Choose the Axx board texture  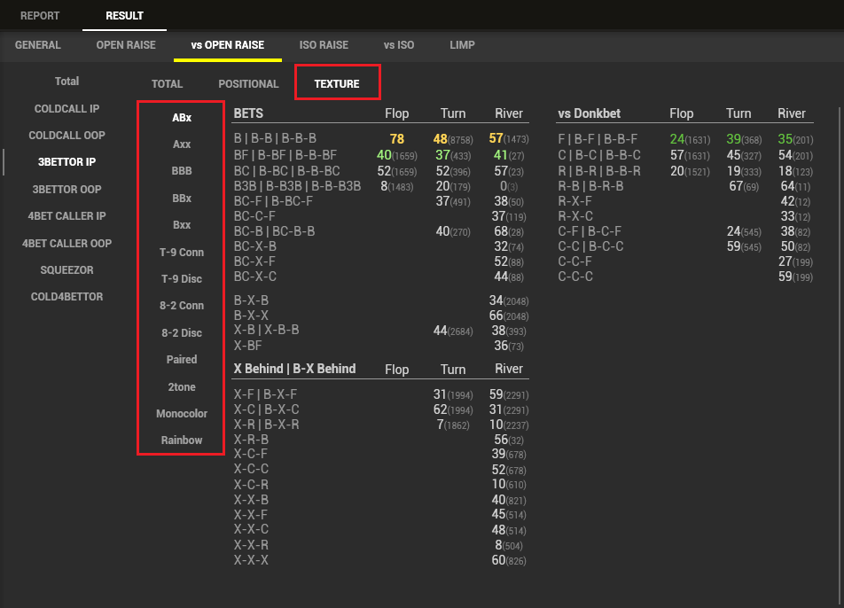[182, 144]
